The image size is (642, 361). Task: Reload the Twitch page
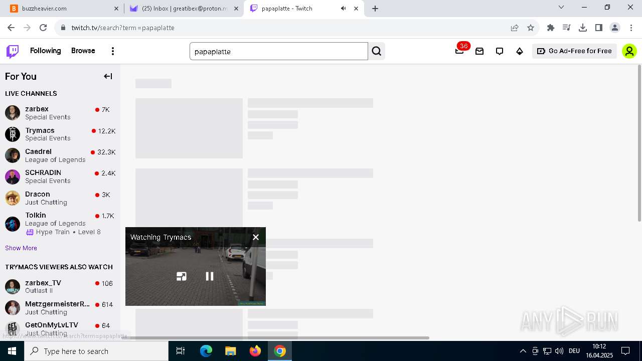tap(43, 28)
